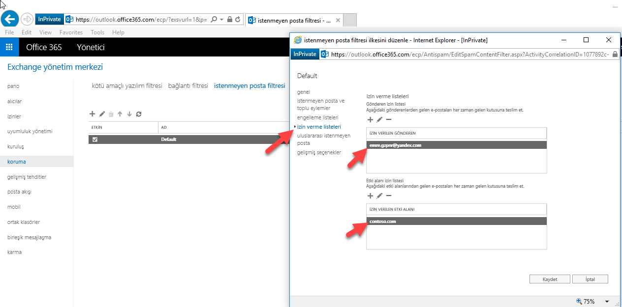Screen dimensions: 622x307
Task: Click the Office 365 app launcher waffle icon
Action: click(9, 47)
